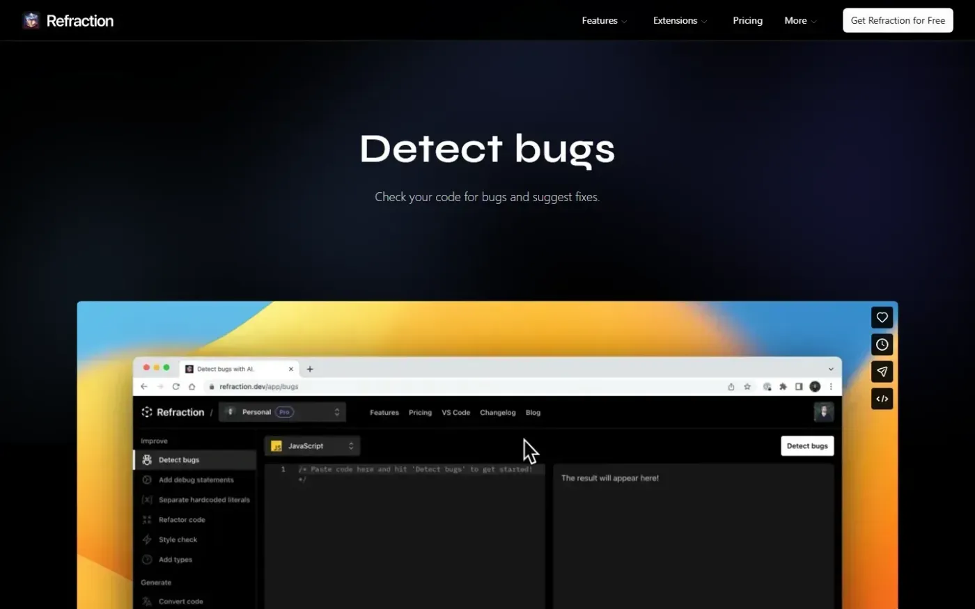Open the Pricing link in the site header
This screenshot has width=975, height=609.
[747, 21]
